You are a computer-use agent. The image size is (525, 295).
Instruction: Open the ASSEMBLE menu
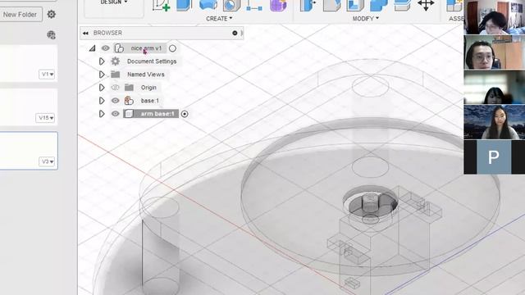pos(456,19)
